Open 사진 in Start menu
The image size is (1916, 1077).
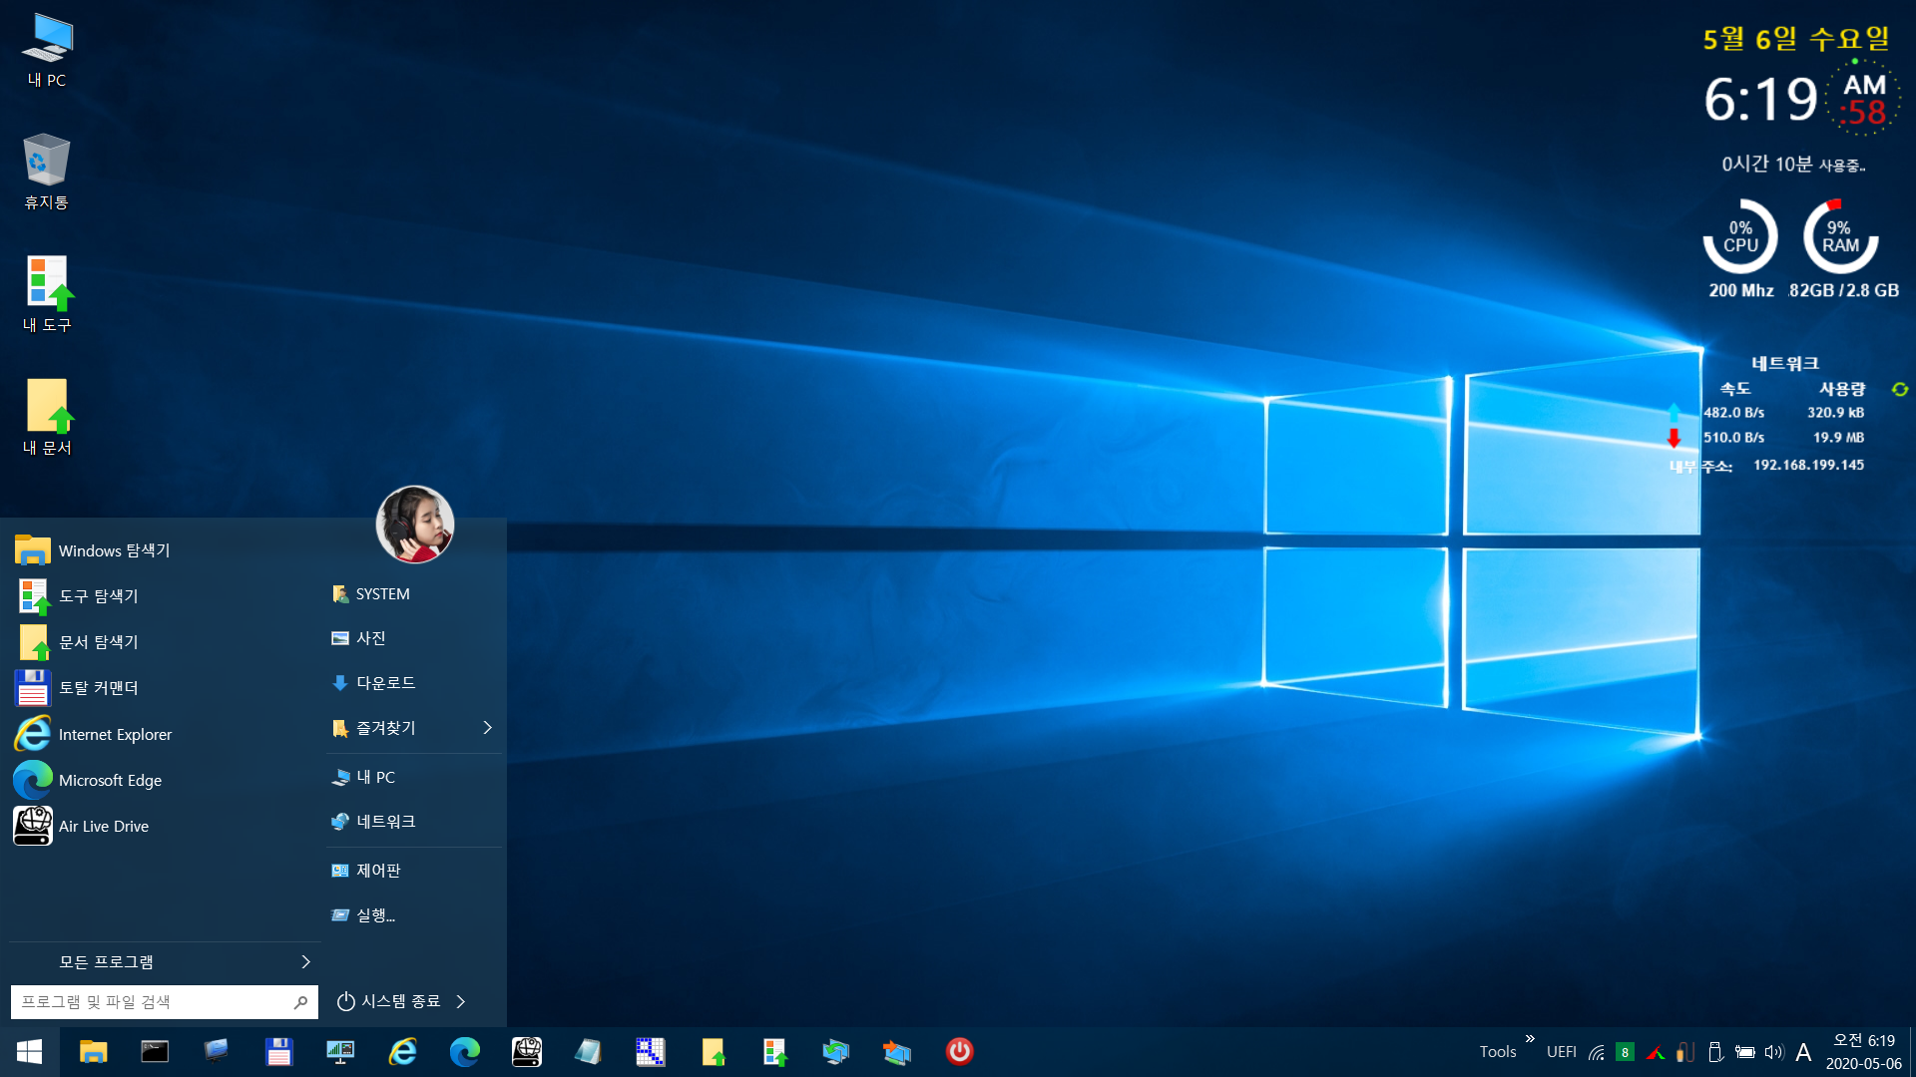[413, 638]
